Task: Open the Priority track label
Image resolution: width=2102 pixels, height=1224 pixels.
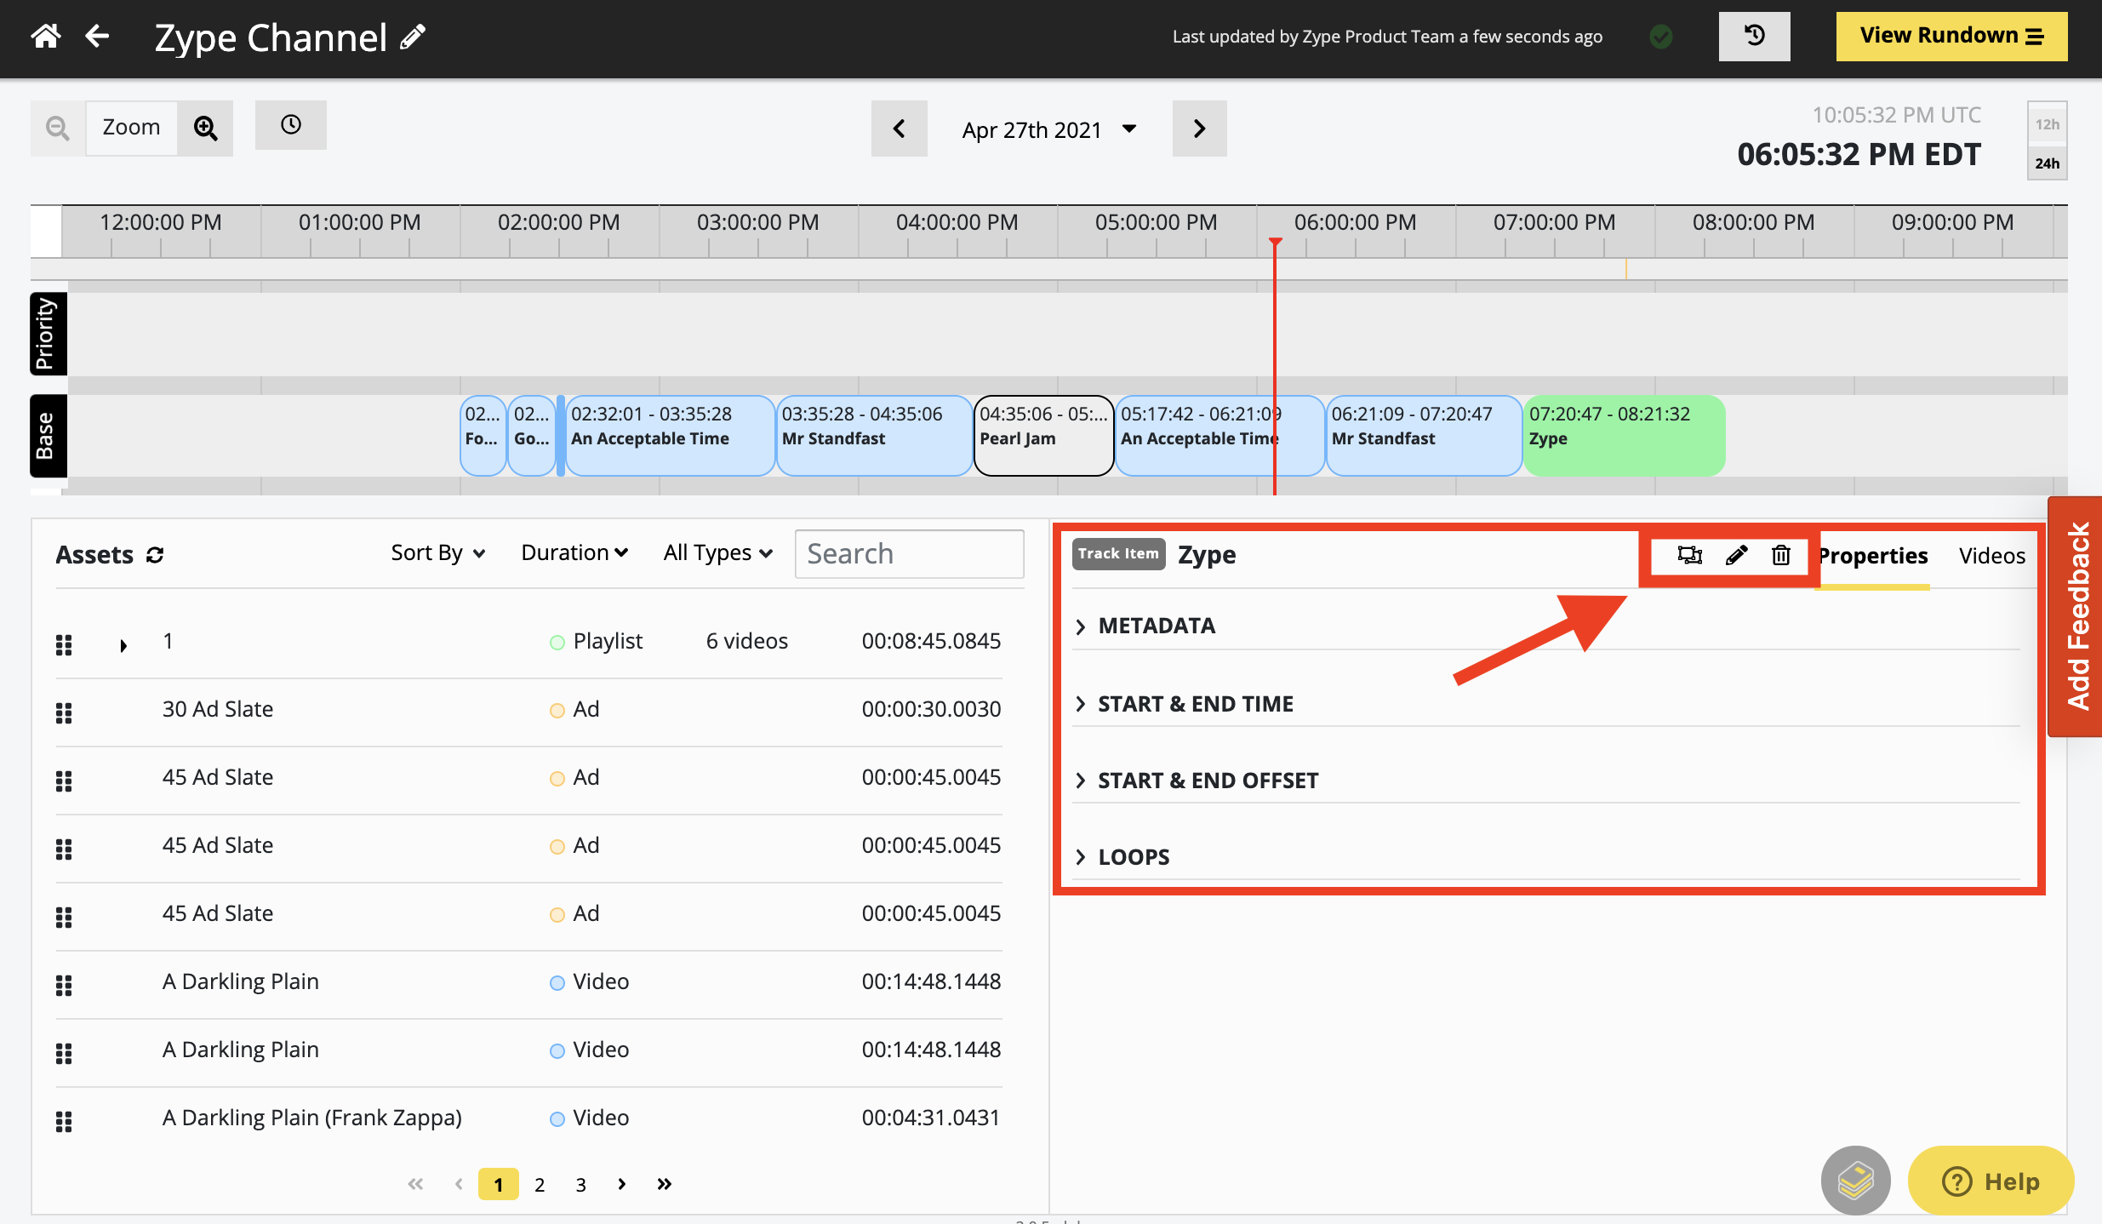Action: point(48,334)
